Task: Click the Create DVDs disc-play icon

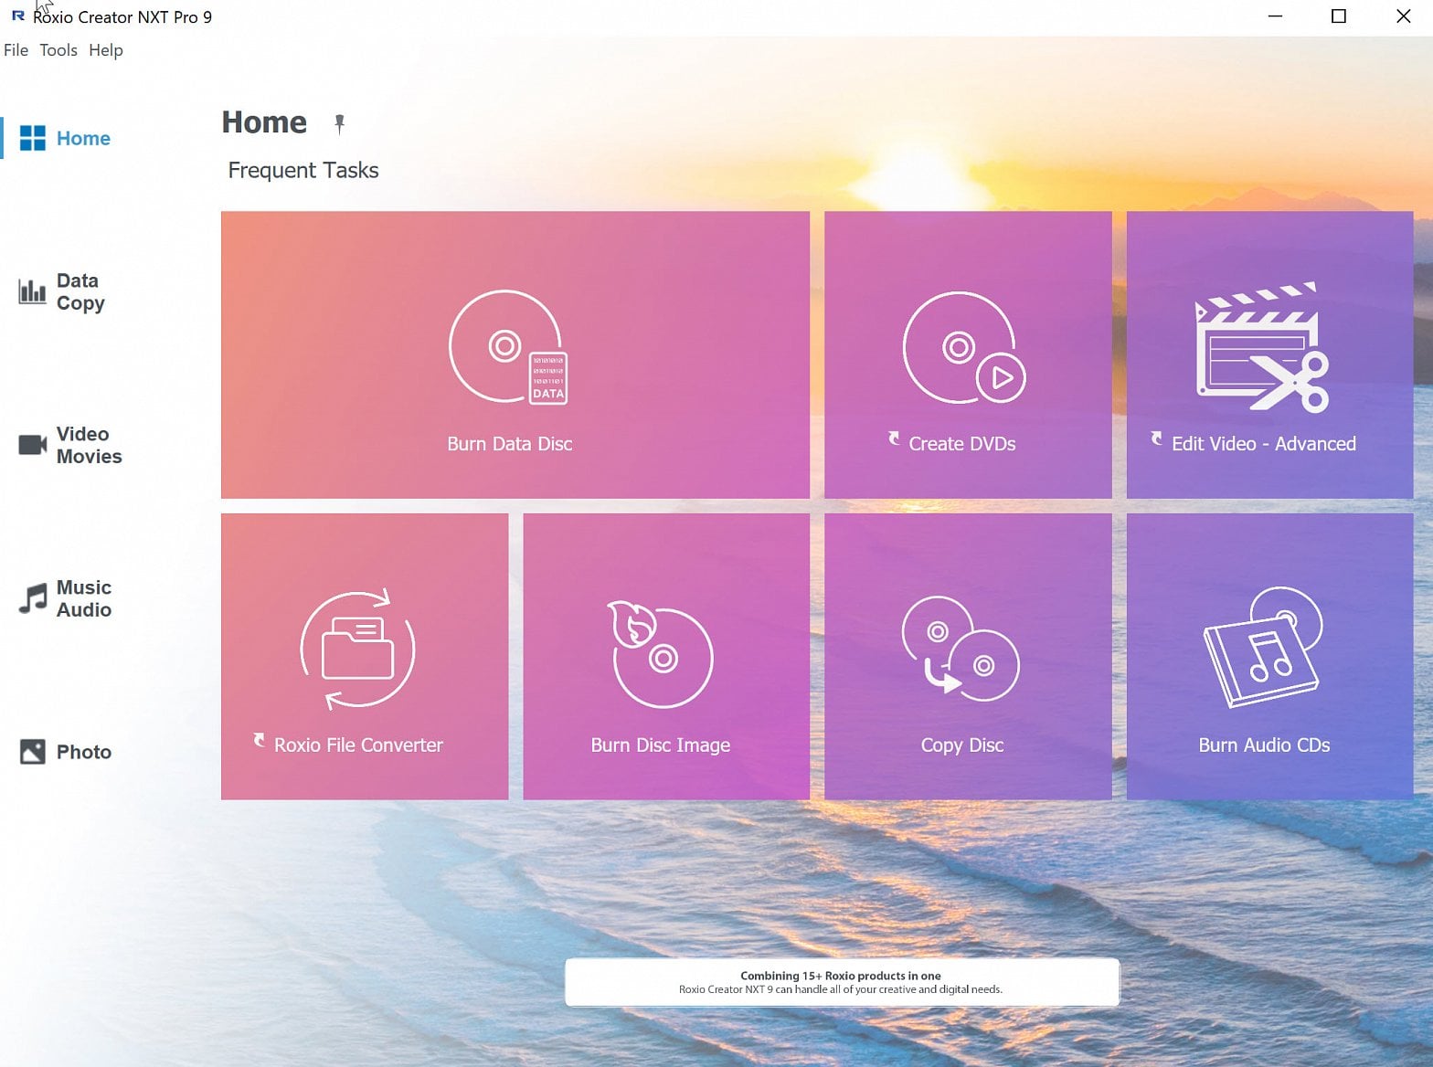Action: [x=964, y=347]
